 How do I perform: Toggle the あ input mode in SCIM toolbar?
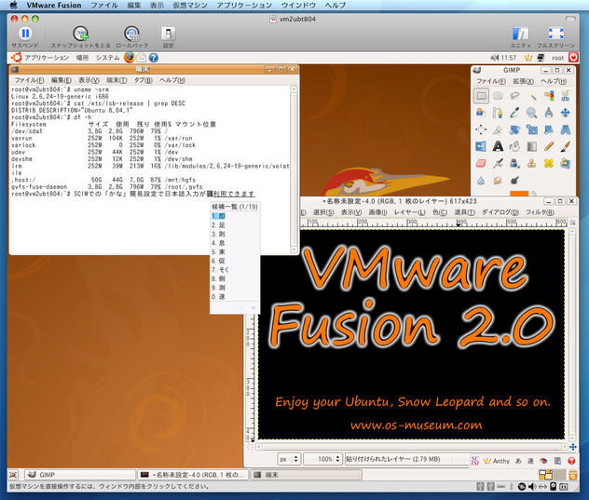(x=518, y=461)
